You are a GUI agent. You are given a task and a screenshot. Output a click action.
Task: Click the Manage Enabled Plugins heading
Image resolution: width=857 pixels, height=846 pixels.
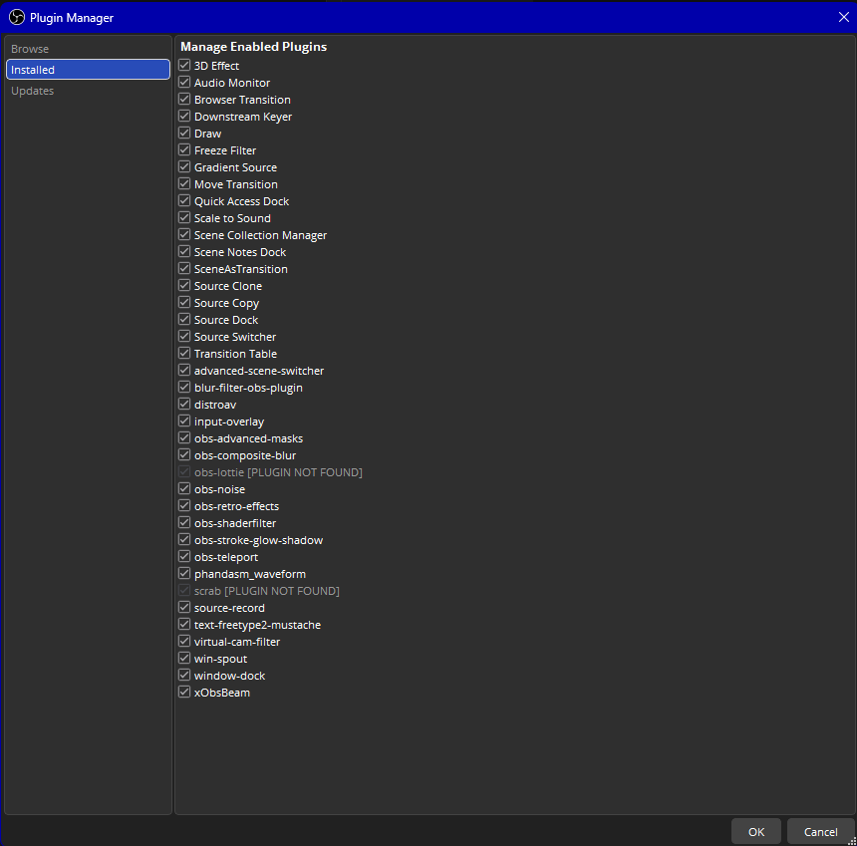coord(253,47)
